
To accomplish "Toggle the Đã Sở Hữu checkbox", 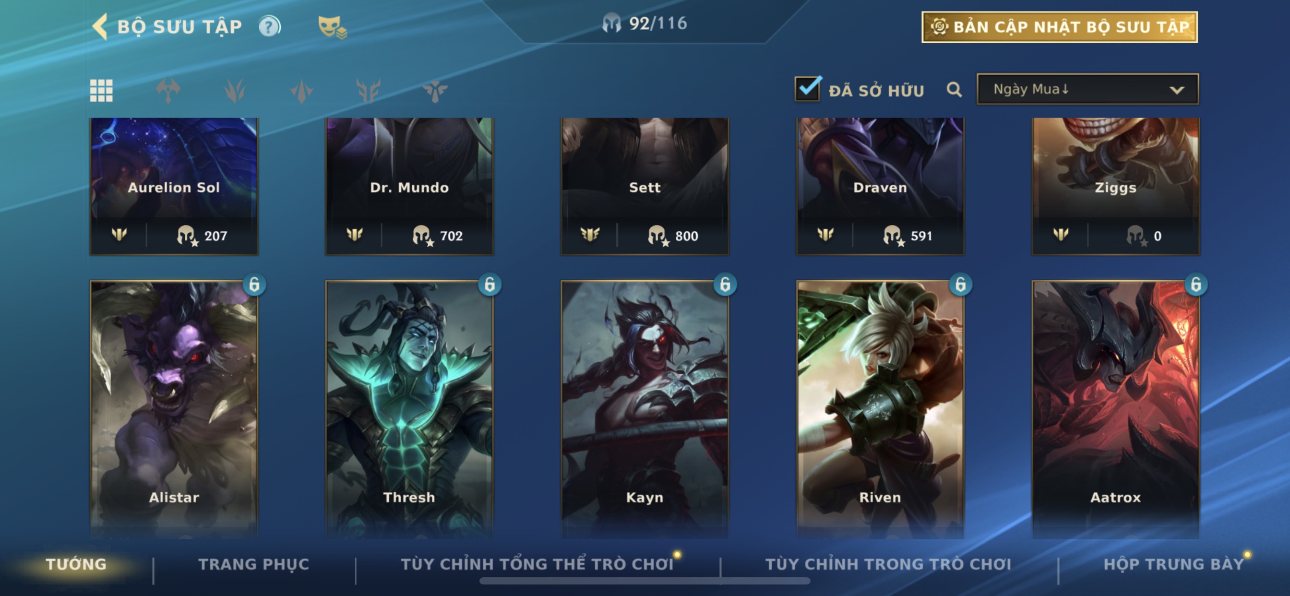I will pyautogui.click(x=807, y=89).
